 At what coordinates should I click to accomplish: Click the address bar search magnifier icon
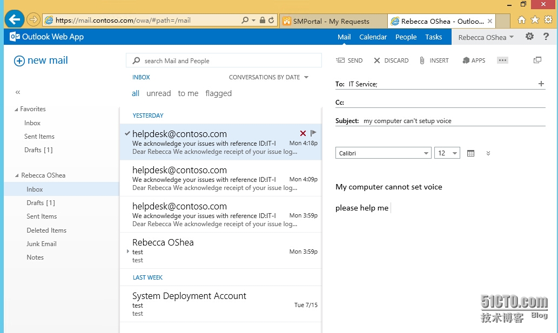click(245, 21)
